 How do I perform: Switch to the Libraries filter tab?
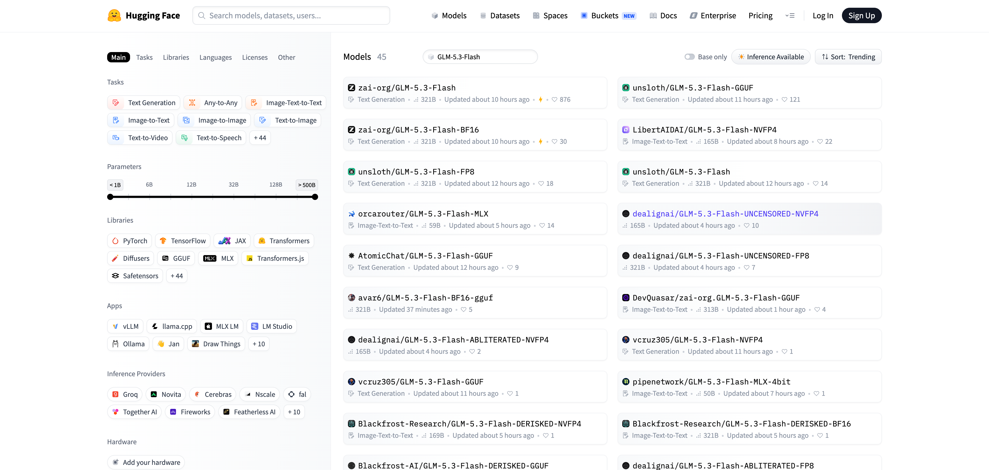[176, 57]
